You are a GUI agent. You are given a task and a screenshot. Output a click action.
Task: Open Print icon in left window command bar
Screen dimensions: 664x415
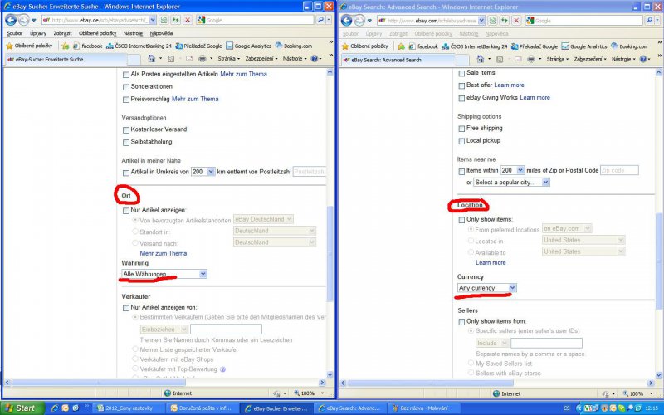[202, 58]
